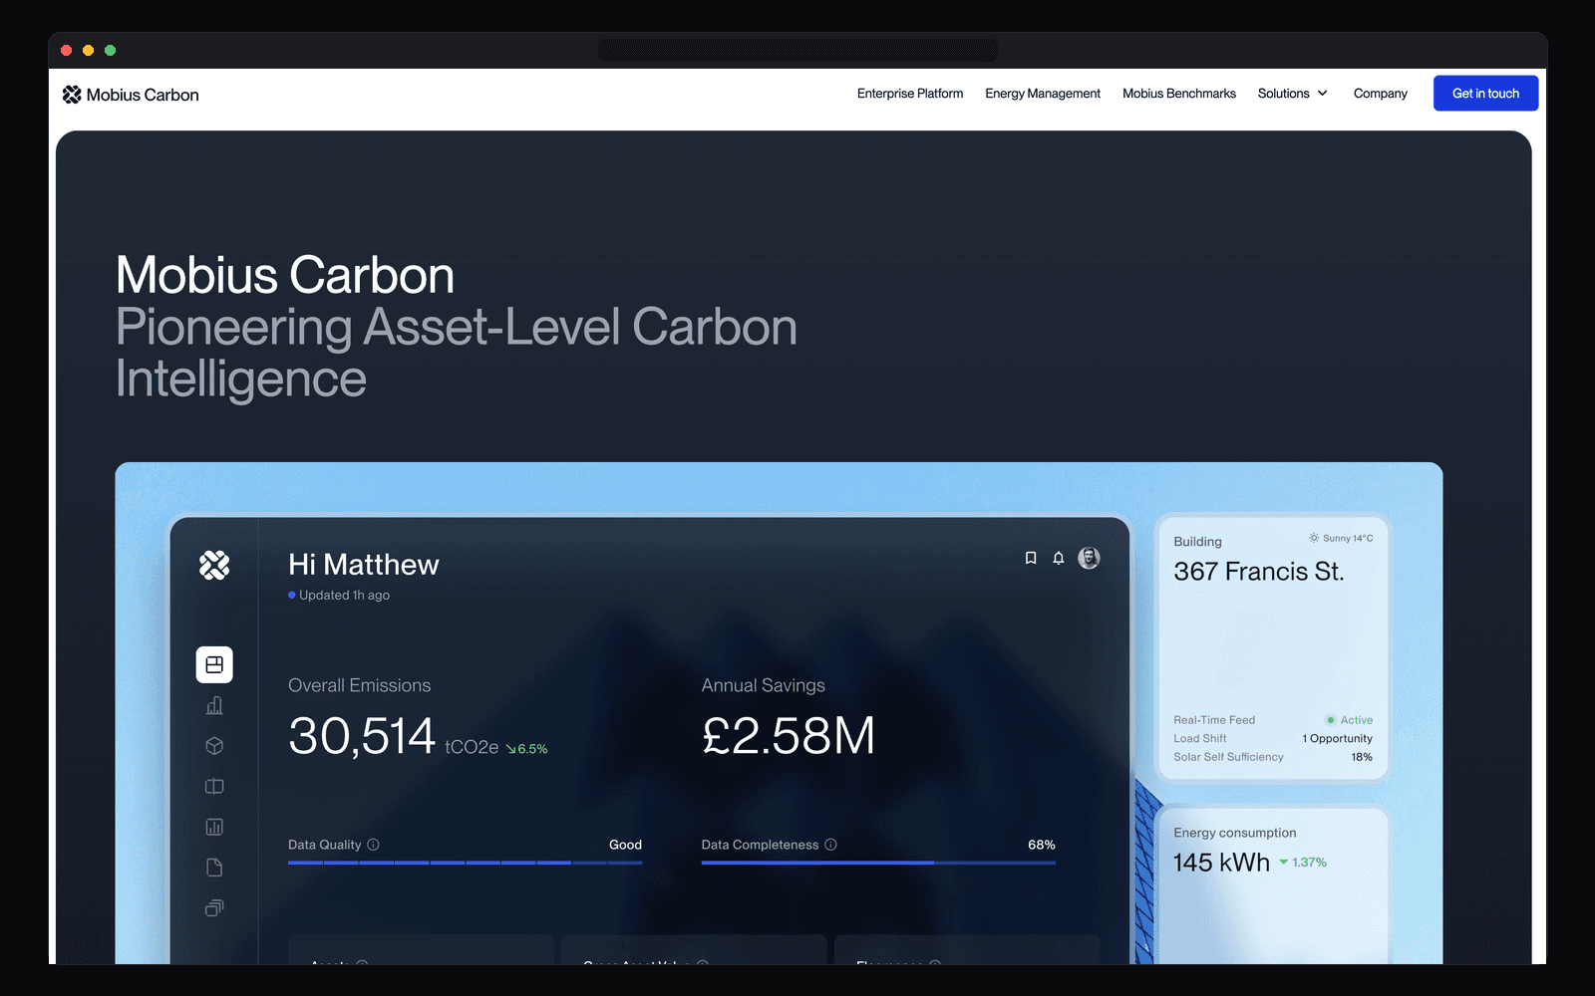This screenshot has width=1595, height=996.
Task: Open the dashboard overview in the sidebar
Action: (x=213, y=664)
